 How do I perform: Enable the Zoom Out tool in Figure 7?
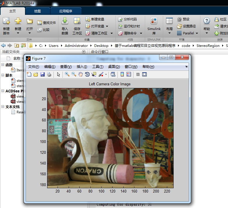(x=74, y=74)
